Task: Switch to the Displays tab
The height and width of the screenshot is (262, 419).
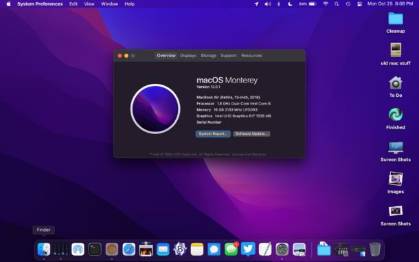Action: point(188,56)
